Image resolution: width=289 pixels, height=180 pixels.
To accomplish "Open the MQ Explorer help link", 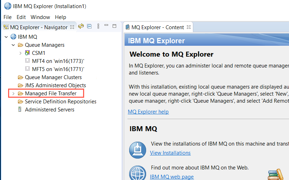I will 148,112.
